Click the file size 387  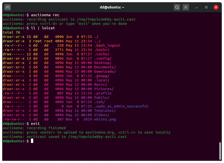pos(60,119)
